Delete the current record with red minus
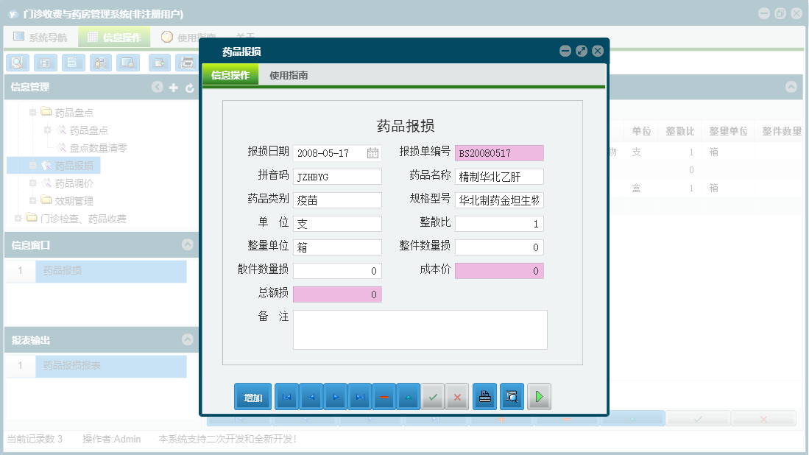 pyautogui.click(x=384, y=396)
